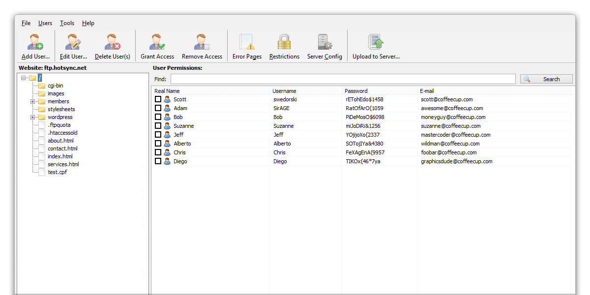Click the password FeXAgEnA(9957
Screen dimensions: 590x295
click(x=365, y=152)
